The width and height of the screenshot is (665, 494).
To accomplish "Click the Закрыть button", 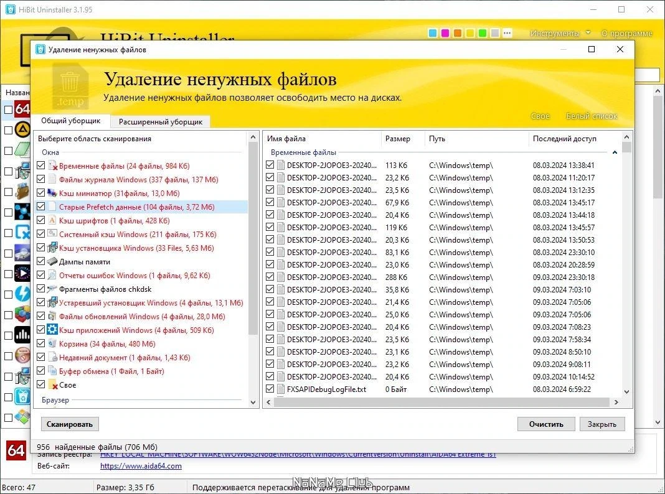I will (602, 424).
